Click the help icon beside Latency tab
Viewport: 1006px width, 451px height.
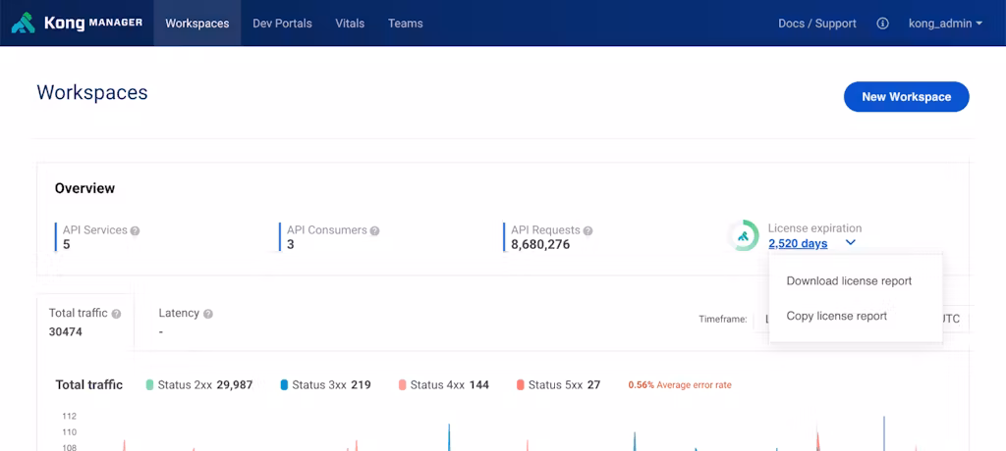pos(207,314)
